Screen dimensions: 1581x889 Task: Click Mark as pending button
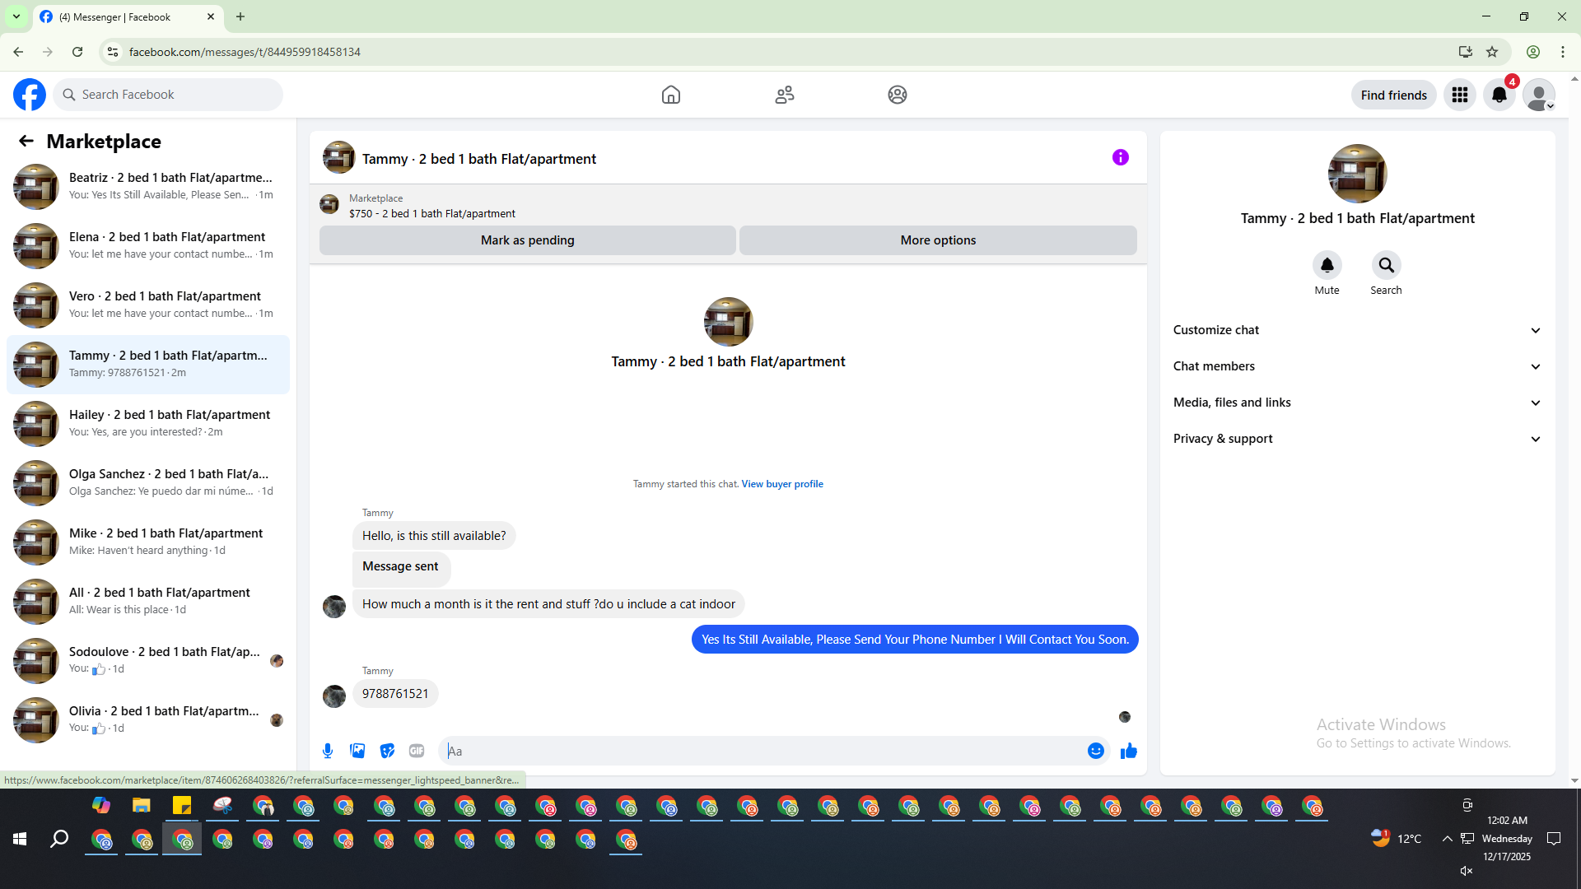(x=528, y=240)
